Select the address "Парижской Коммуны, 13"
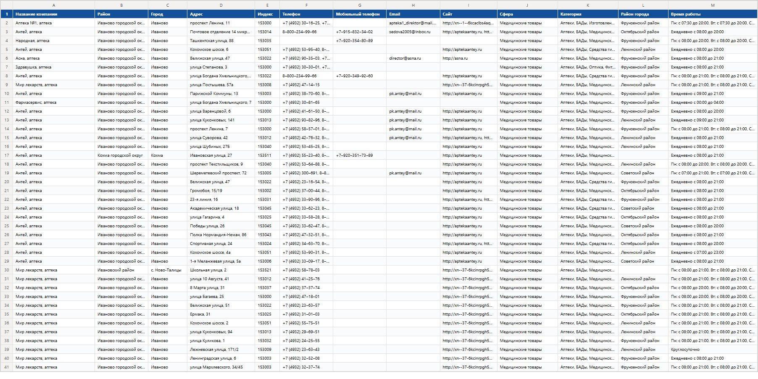Viewport: 758px width, 379px height. click(221, 94)
